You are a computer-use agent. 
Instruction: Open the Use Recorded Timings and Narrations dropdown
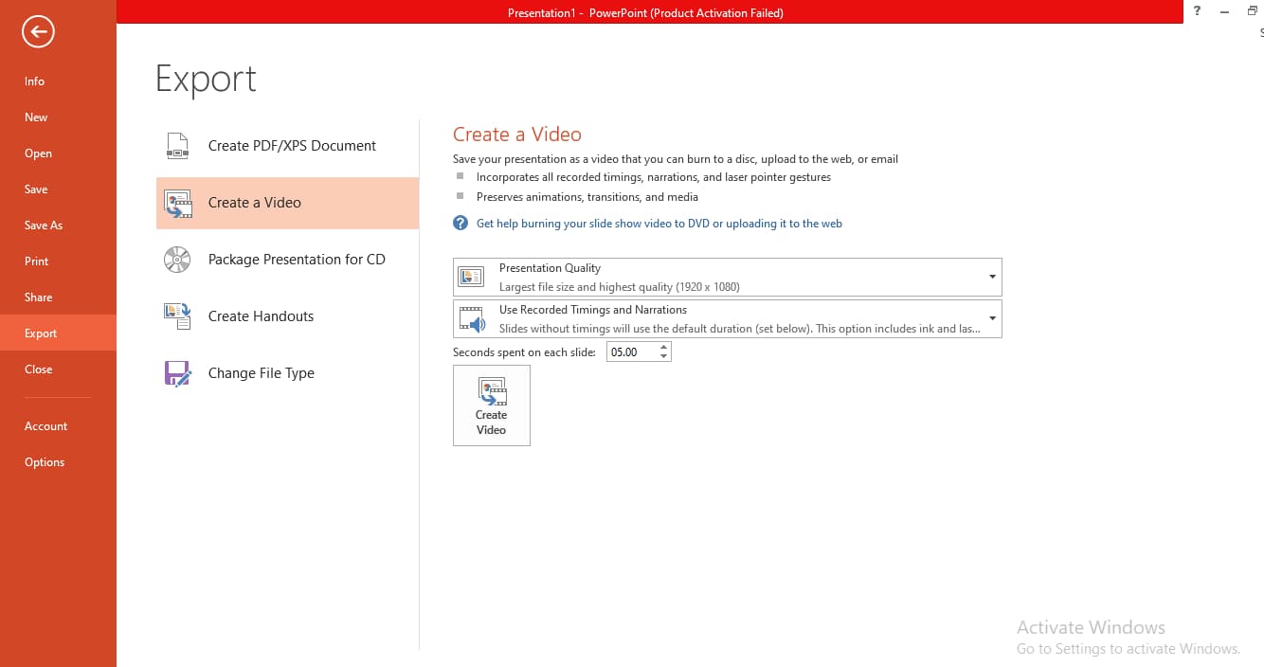tap(991, 318)
